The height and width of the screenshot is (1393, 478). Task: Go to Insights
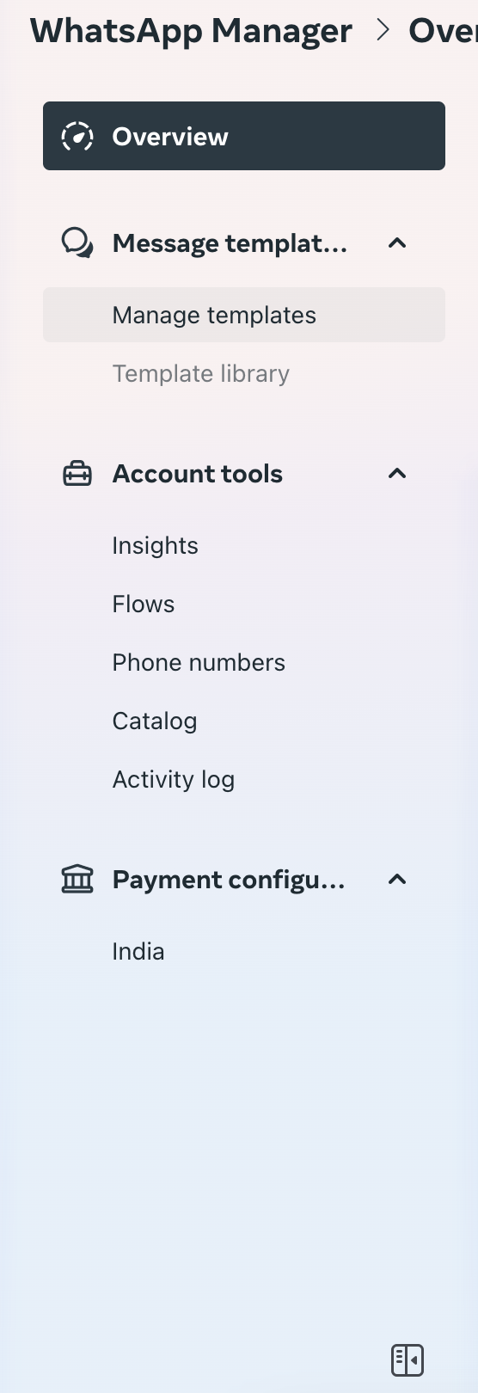[x=156, y=546]
